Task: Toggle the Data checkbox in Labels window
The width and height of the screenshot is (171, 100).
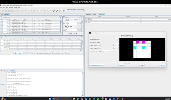Action: coord(69,33)
